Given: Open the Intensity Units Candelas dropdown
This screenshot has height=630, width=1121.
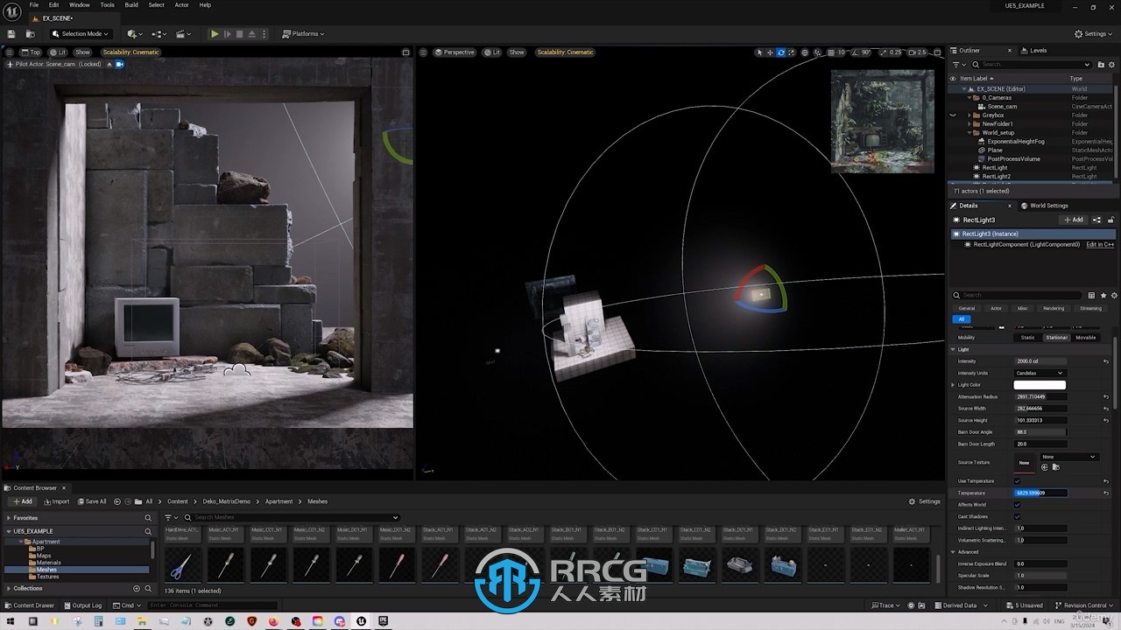Looking at the screenshot, I should (1040, 374).
